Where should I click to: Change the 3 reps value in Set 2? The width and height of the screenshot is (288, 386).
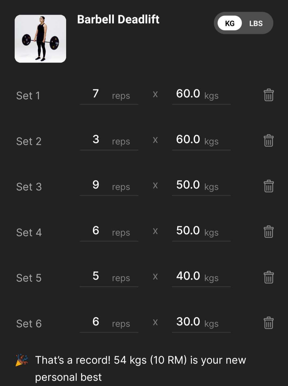click(109, 141)
